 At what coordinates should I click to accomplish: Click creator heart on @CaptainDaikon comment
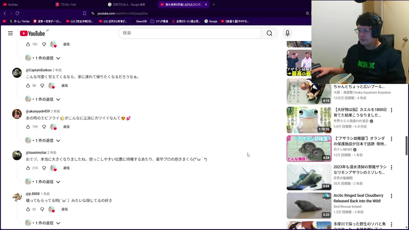51,86
